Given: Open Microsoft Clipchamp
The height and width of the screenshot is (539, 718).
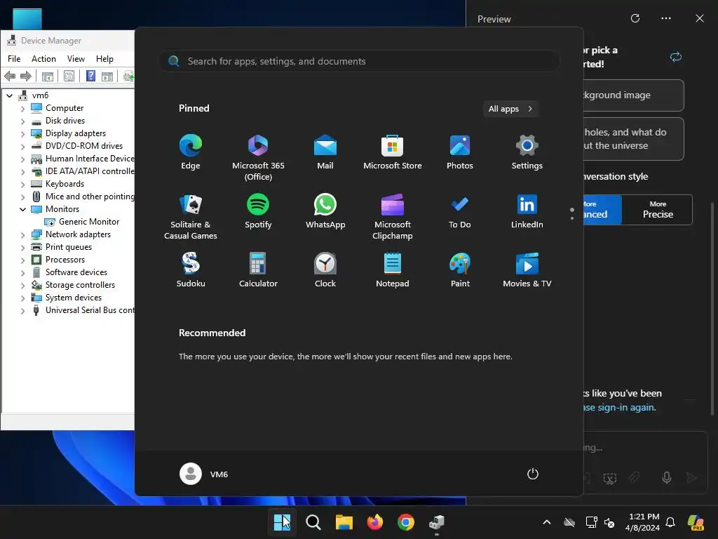Looking at the screenshot, I should point(393,216).
